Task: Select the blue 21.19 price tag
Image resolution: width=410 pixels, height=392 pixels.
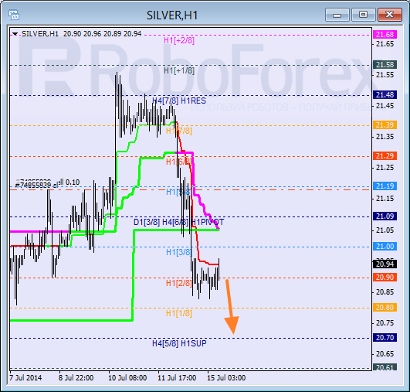Action: click(x=385, y=186)
